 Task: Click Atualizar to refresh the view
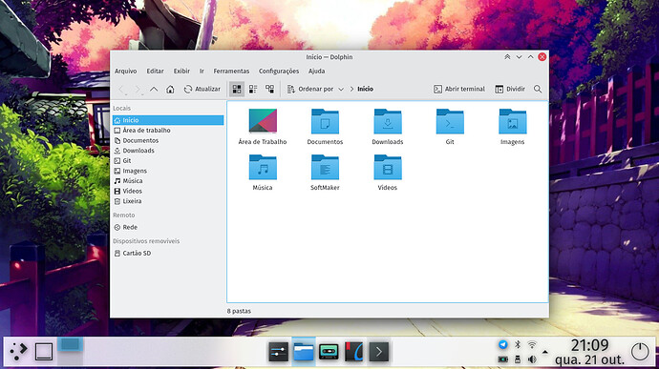(202, 89)
